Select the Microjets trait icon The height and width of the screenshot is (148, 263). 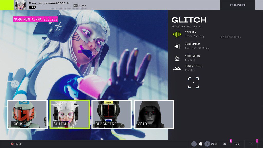point(177,58)
